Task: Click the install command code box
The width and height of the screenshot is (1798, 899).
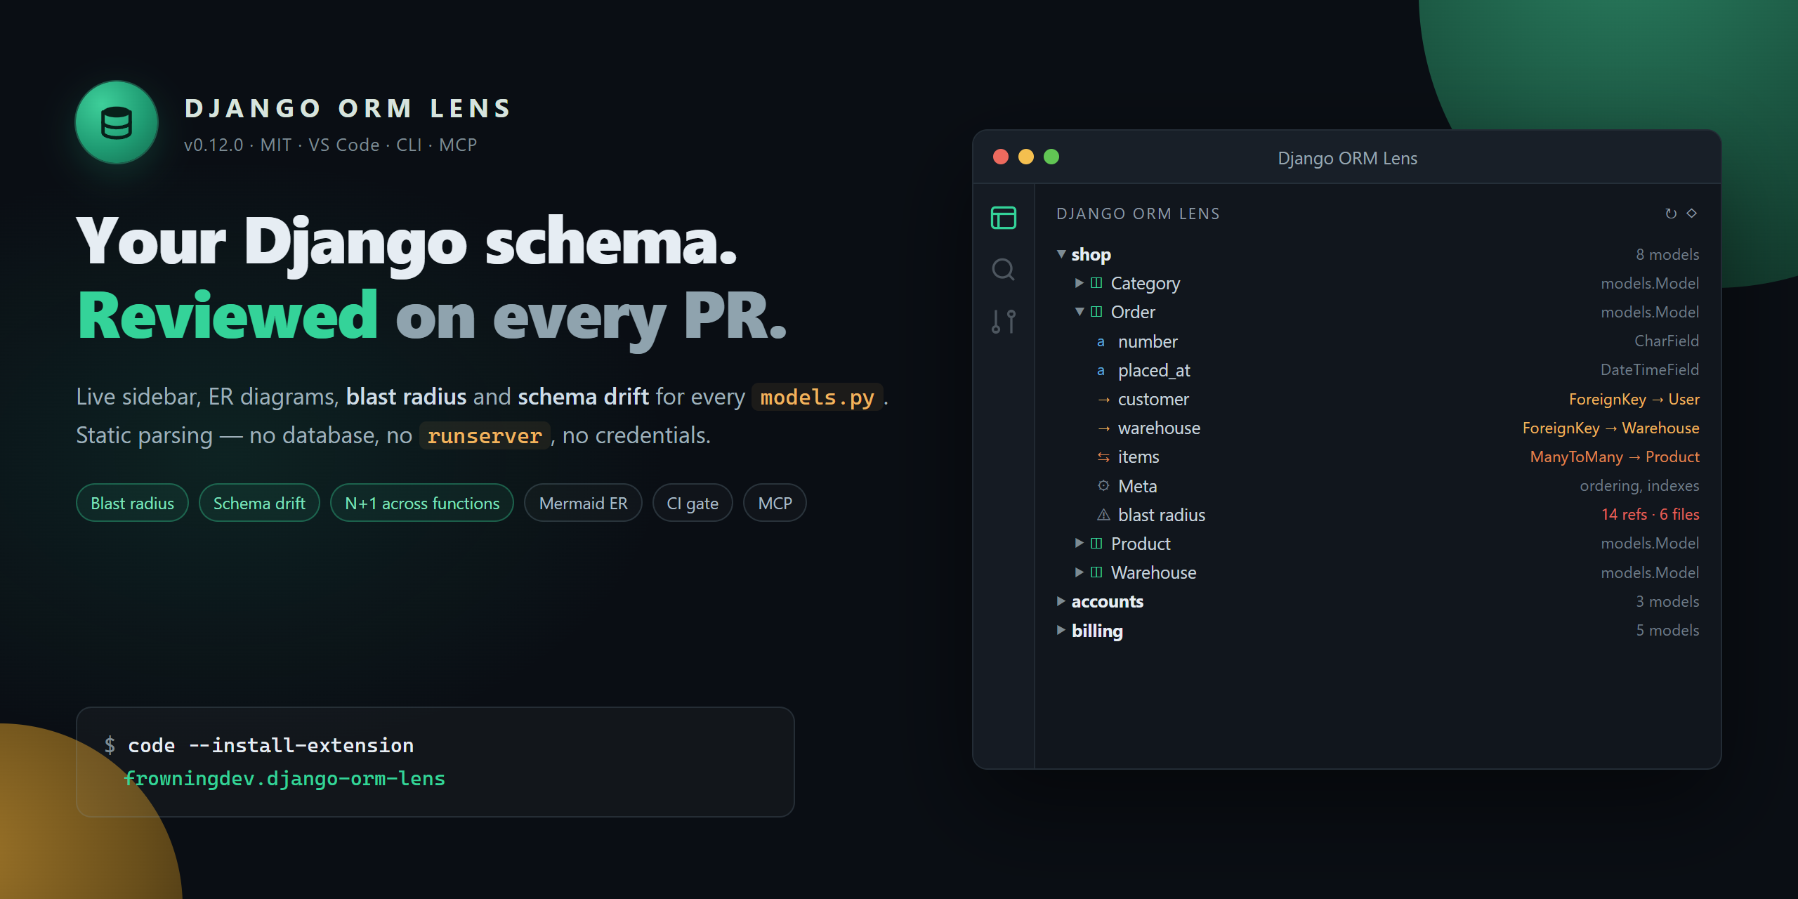Action: click(x=435, y=762)
